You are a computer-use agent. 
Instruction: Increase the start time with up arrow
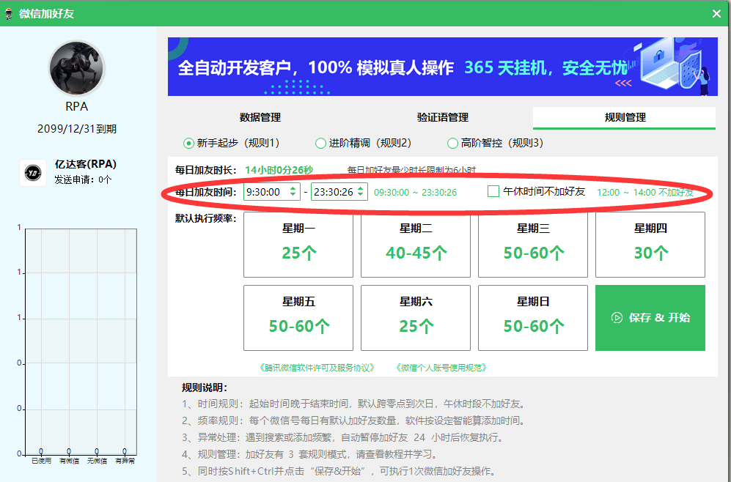tap(293, 188)
